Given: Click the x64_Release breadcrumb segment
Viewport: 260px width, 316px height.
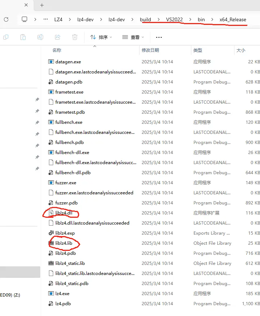Looking at the screenshot, I should [233, 19].
